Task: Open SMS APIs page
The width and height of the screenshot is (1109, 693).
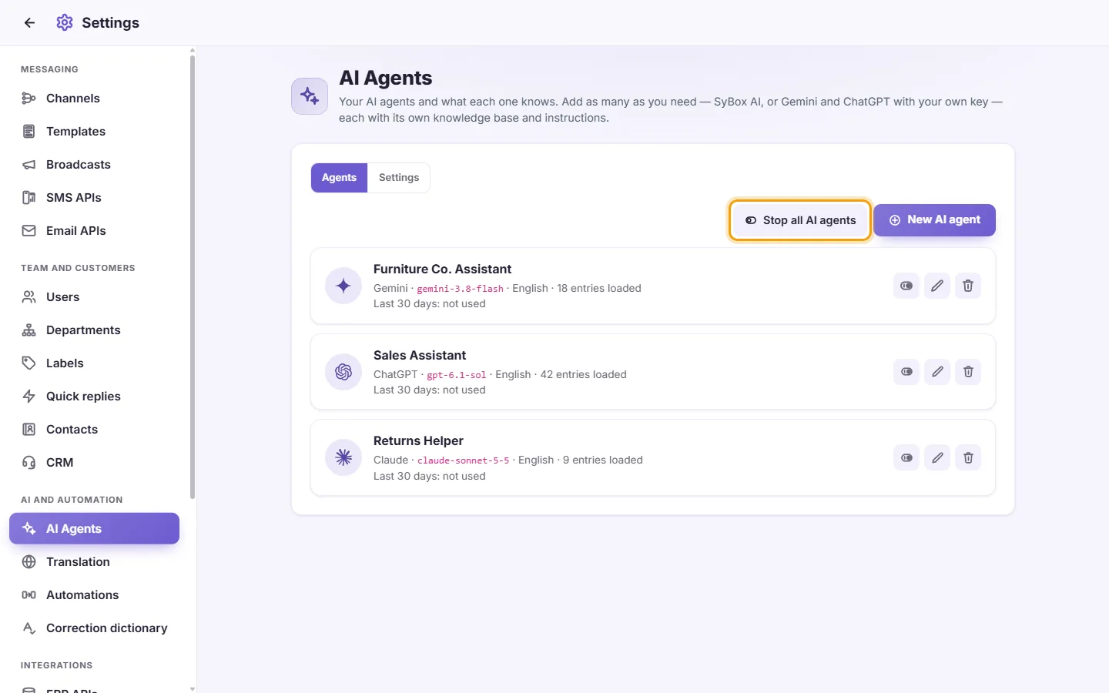Action: [94, 198]
